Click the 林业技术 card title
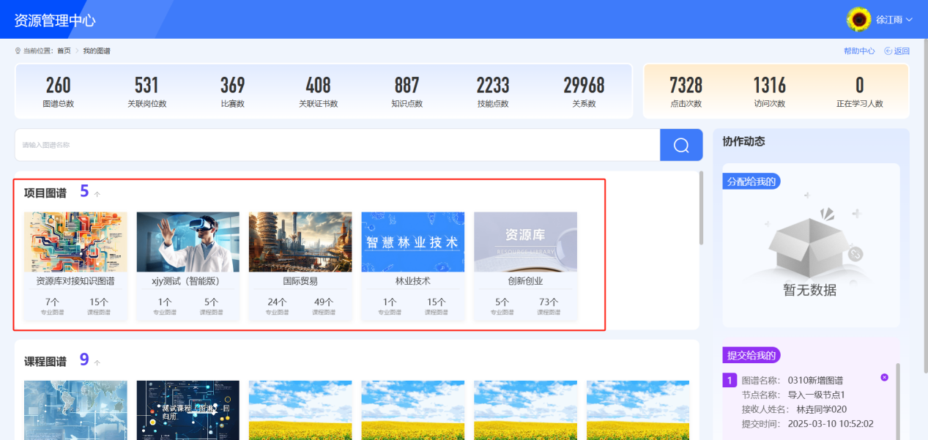Viewport: 928px width, 440px height. (x=412, y=281)
